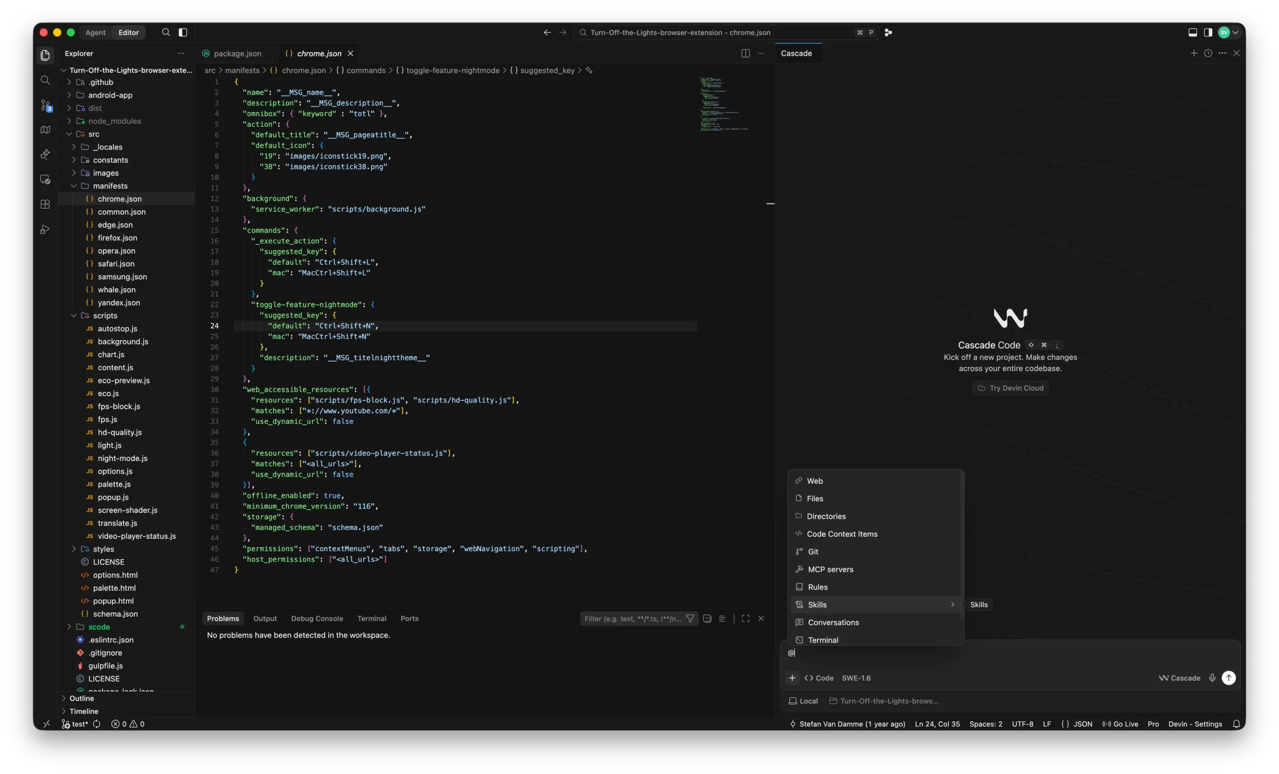Click test* branch in status bar
This screenshot has height=774, width=1279.
click(75, 724)
